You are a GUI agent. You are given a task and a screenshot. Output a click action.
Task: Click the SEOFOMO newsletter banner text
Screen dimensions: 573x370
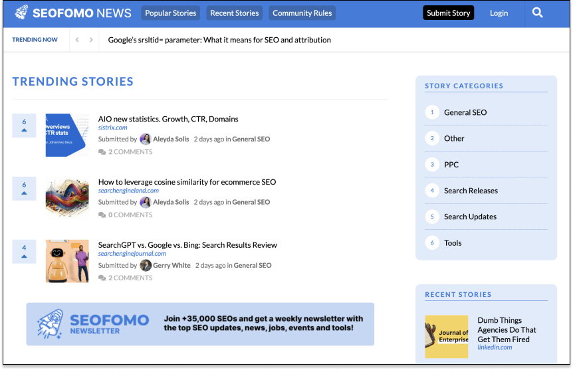tap(263, 324)
